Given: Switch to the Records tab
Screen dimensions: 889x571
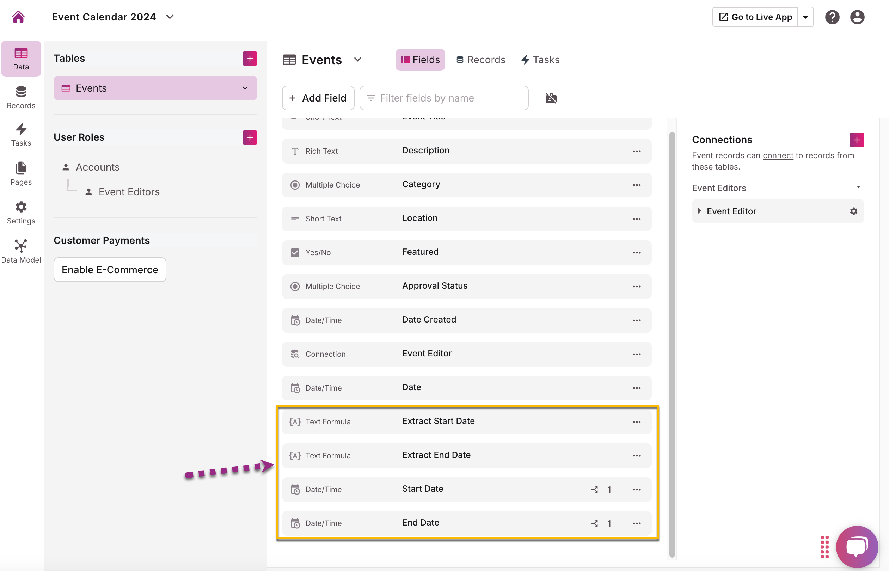Looking at the screenshot, I should coord(480,60).
